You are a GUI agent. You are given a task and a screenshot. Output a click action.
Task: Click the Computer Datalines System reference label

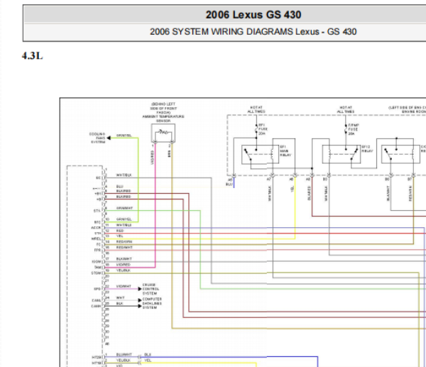[152, 303]
